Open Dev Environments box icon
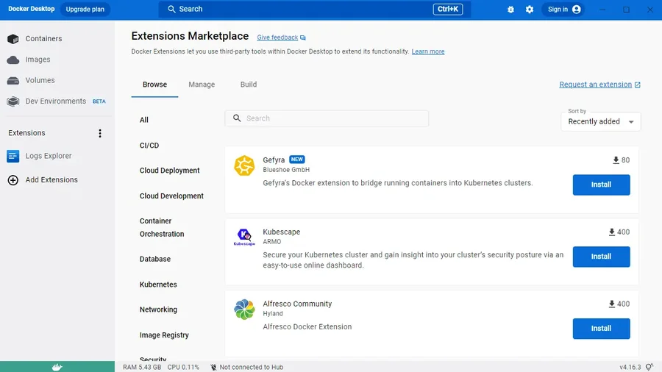662x372 pixels. tap(13, 101)
